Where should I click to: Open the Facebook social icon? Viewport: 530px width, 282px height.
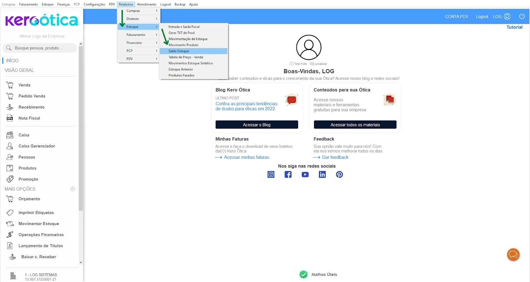(x=288, y=174)
